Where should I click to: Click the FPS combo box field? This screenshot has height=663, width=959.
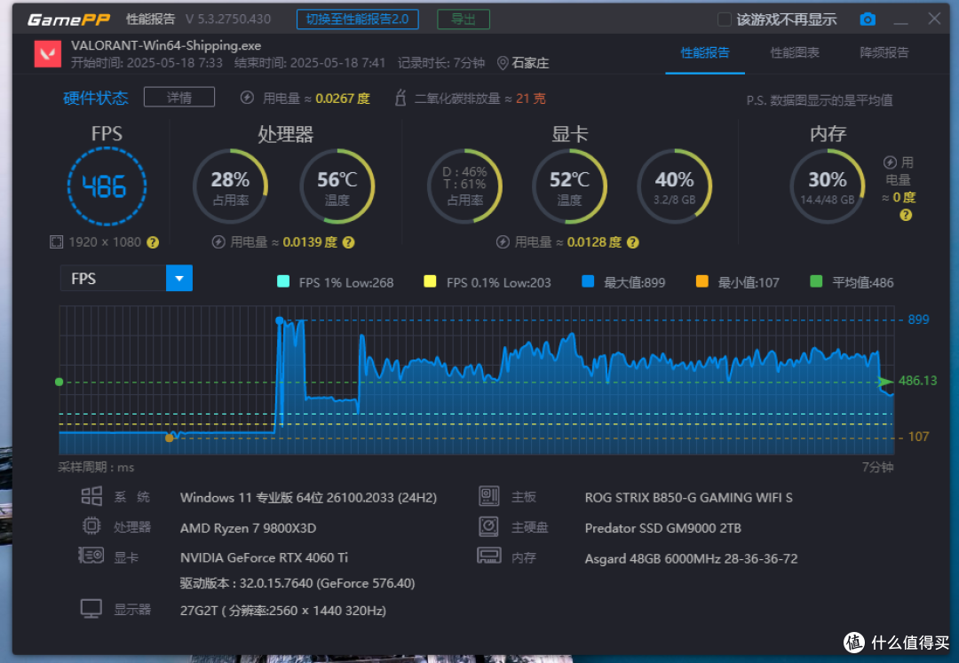pyautogui.click(x=126, y=278)
